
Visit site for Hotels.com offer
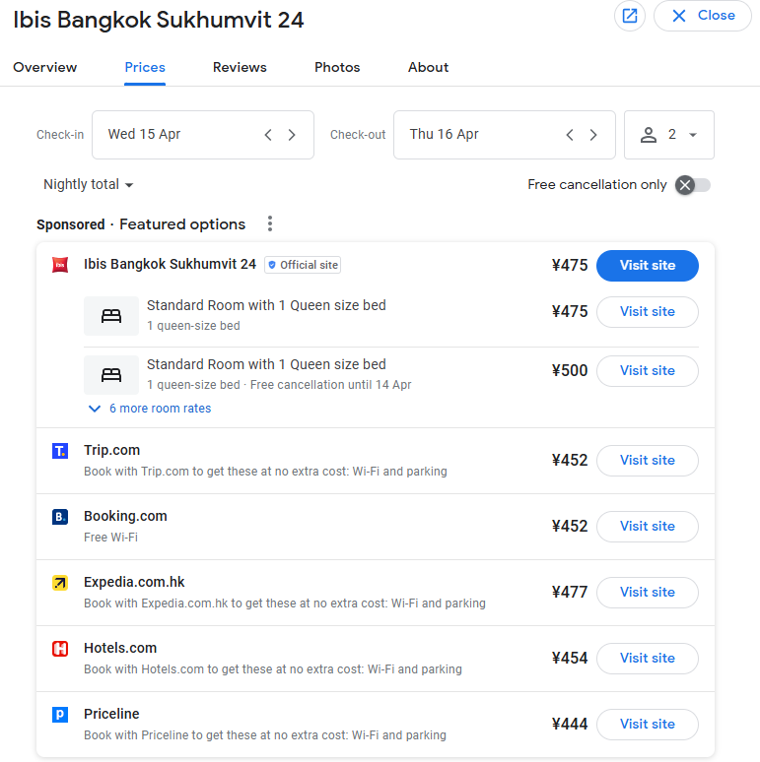[647, 659]
